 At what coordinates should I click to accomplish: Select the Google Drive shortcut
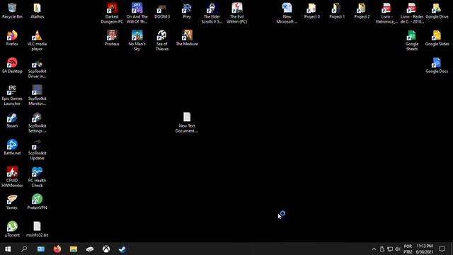(437, 11)
